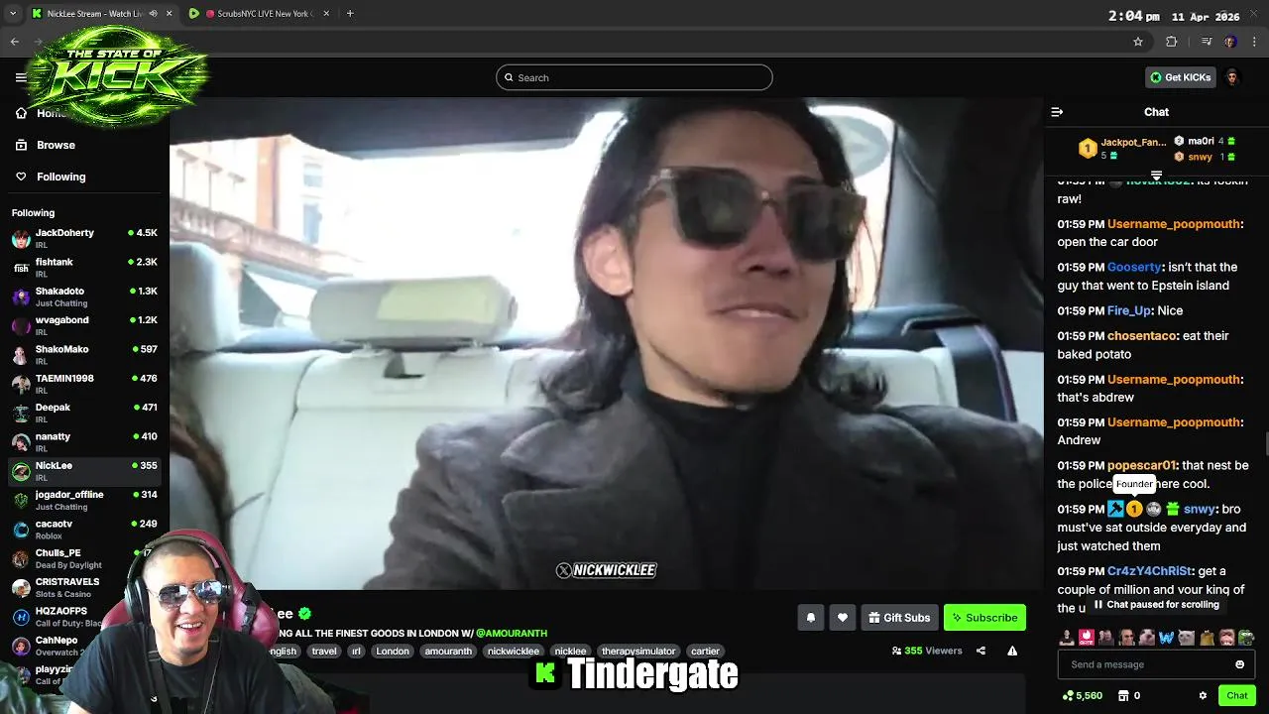Click the bookmark star in address bar
Image resolution: width=1269 pixels, height=714 pixels.
pyautogui.click(x=1138, y=42)
